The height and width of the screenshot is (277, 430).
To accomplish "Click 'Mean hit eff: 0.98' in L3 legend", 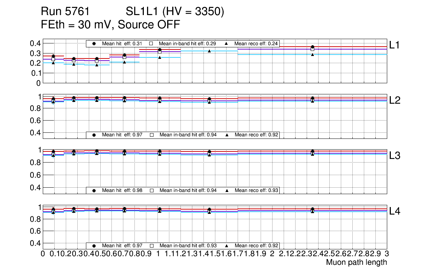I will (122, 191).
